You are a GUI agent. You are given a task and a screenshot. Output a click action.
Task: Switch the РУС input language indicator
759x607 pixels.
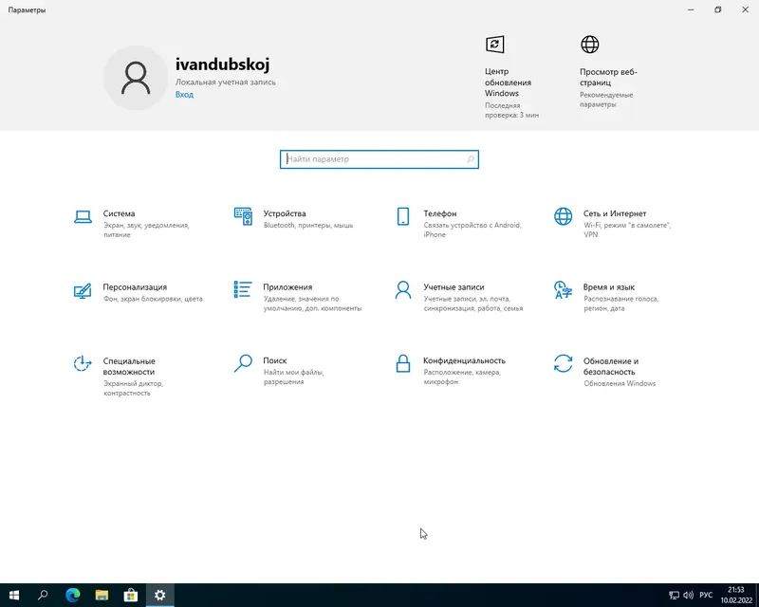tap(706, 596)
